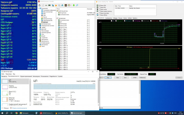Switch to Voltages tab
This screenshot has width=184, height=115.
[x=115, y=18]
